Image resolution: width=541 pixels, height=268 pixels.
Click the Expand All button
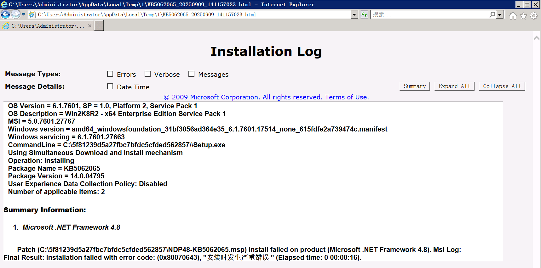click(454, 86)
